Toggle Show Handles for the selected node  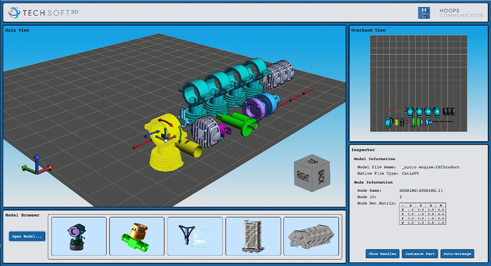click(x=382, y=253)
